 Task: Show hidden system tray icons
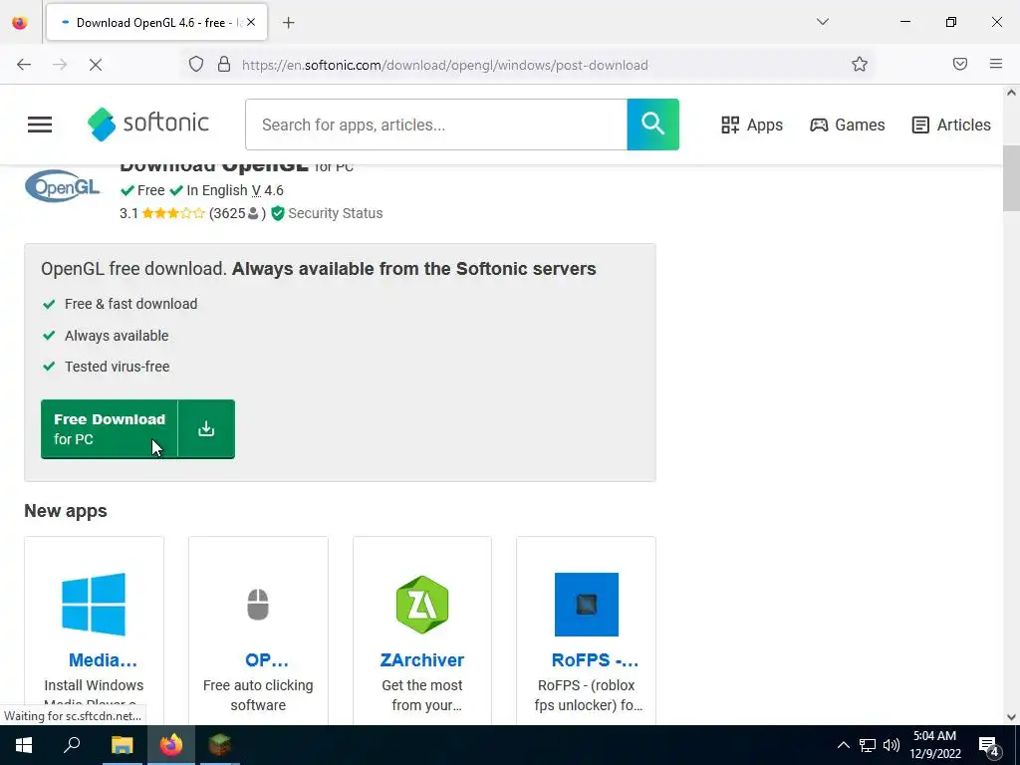click(x=843, y=745)
